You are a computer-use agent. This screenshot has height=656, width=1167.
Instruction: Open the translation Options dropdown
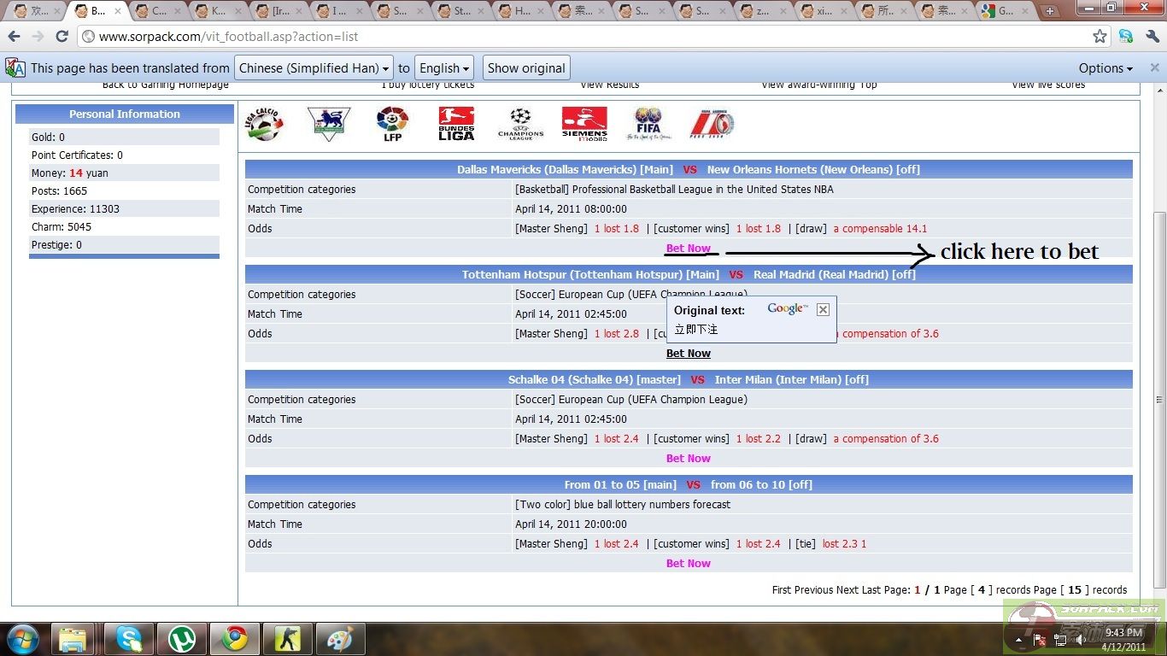click(1105, 68)
